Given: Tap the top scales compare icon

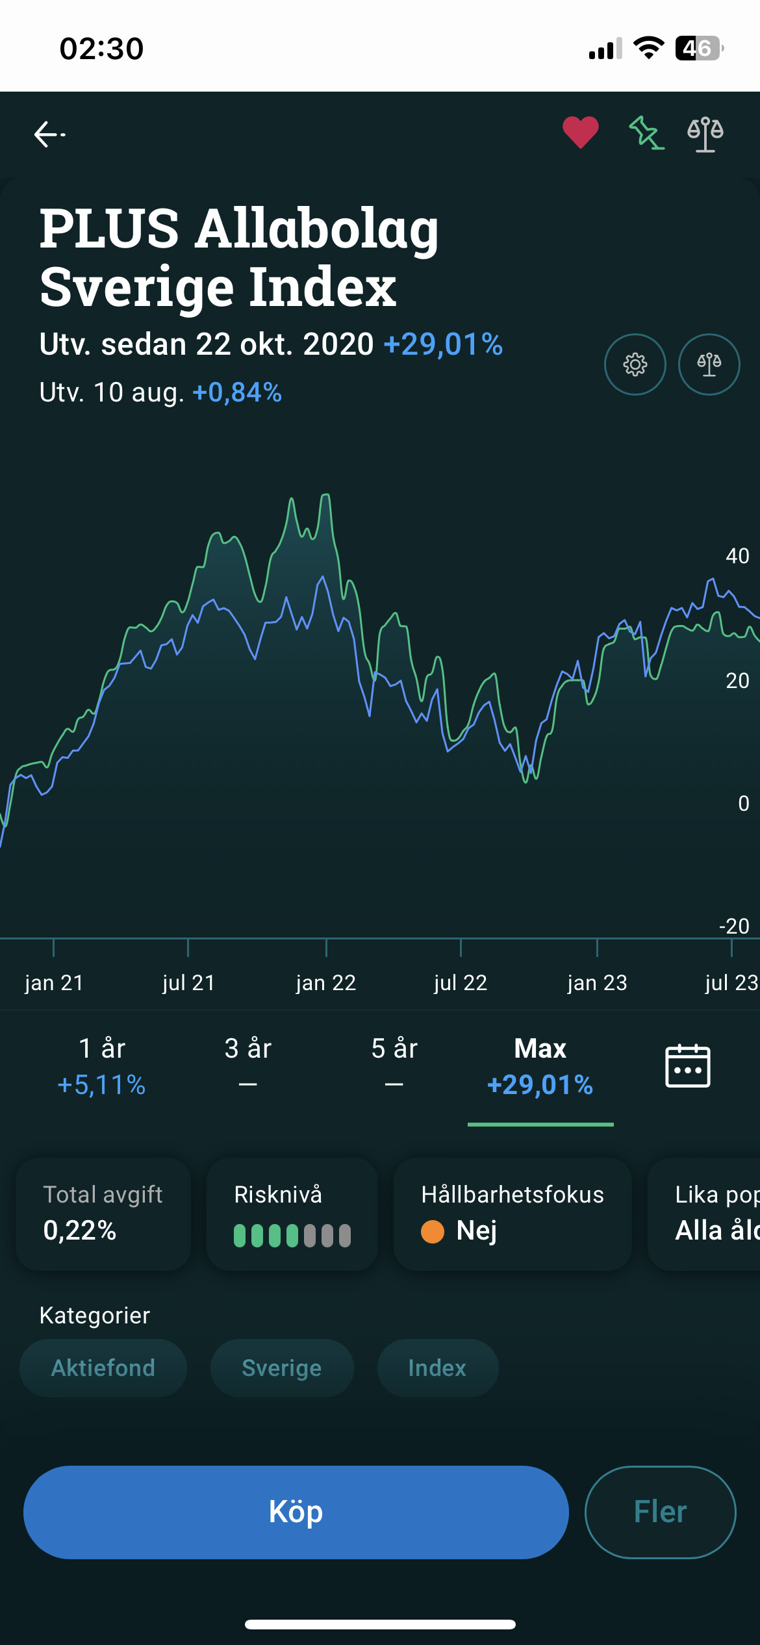Looking at the screenshot, I should (705, 134).
